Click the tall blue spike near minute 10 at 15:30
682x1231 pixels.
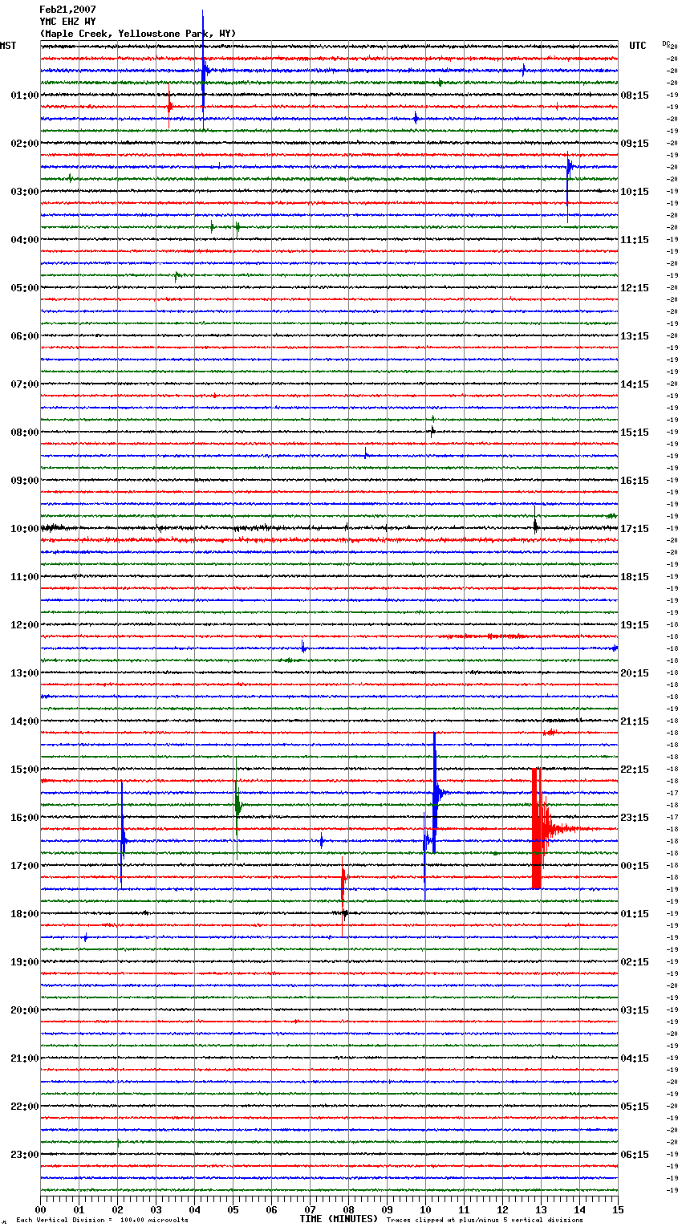(434, 793)
